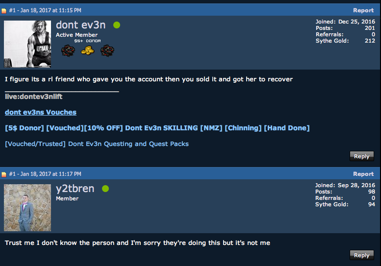
Task: Open y2tbren's username profile
Action: pyautogui.click(x=75, y=189)
